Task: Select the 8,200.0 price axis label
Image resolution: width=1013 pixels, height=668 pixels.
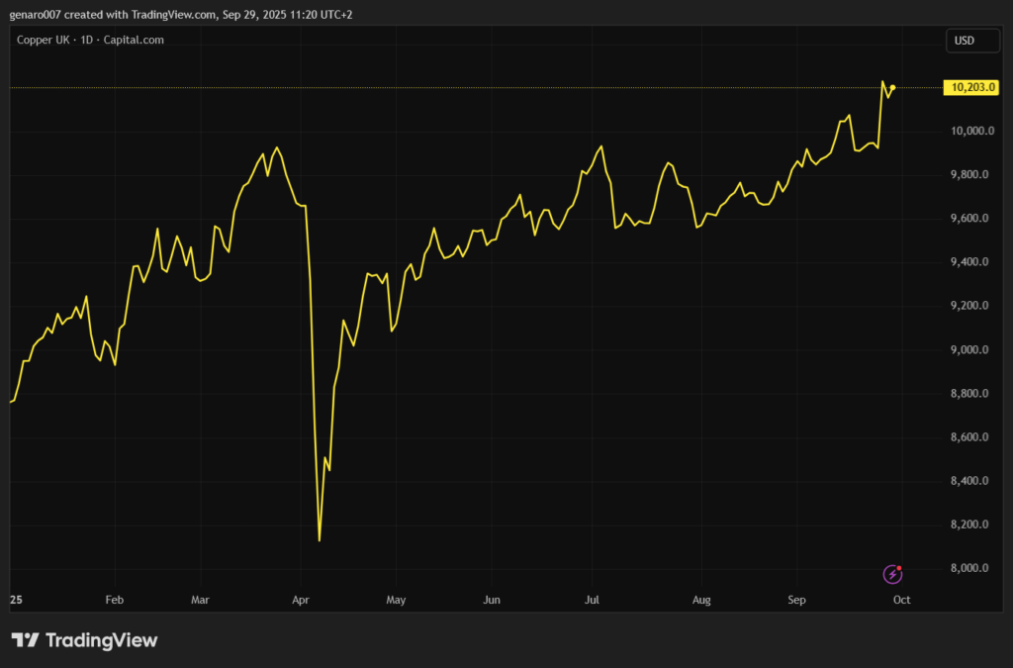Action: click(972, 525)
